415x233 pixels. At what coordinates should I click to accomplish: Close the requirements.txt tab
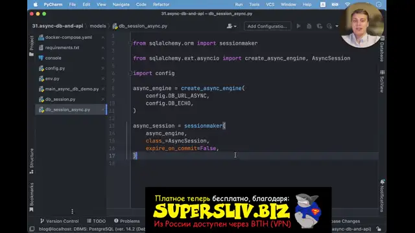click(x=103, y=48)
